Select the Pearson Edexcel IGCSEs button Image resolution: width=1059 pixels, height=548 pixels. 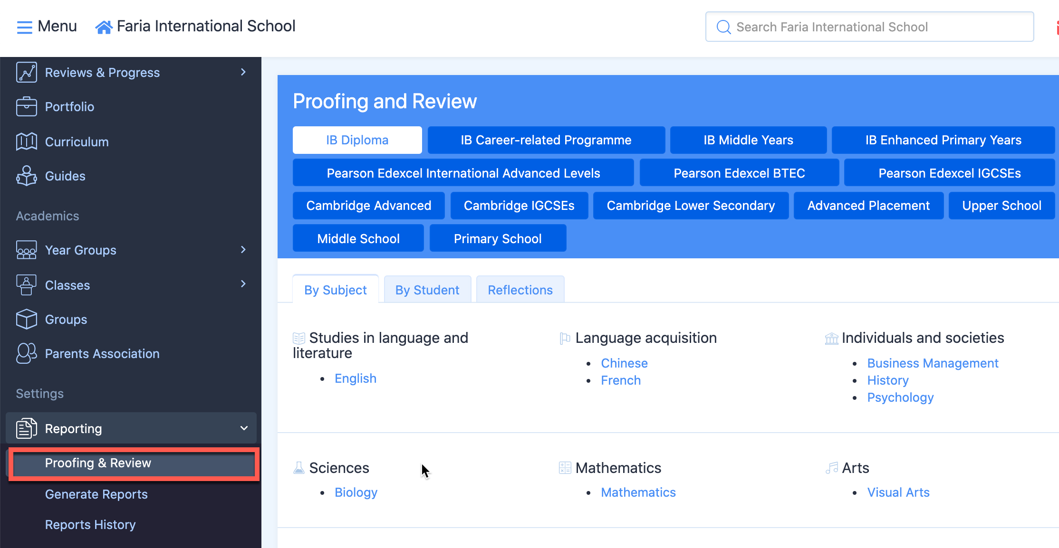[x=950, y=173]
